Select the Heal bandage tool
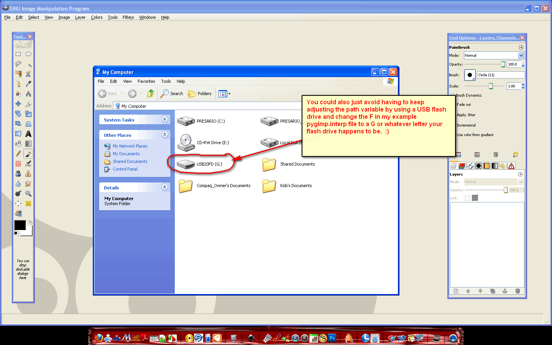The image size is (552, 345). coord(28,204)
